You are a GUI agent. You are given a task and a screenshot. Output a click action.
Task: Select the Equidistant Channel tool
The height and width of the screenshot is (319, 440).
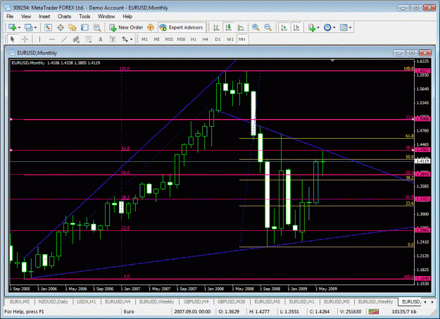[x=76, y=39]
